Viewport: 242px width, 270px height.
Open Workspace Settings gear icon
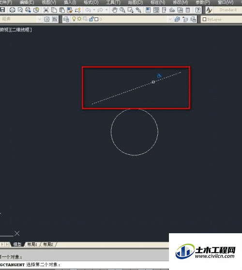pyautogui.click(x=46, y=19)
